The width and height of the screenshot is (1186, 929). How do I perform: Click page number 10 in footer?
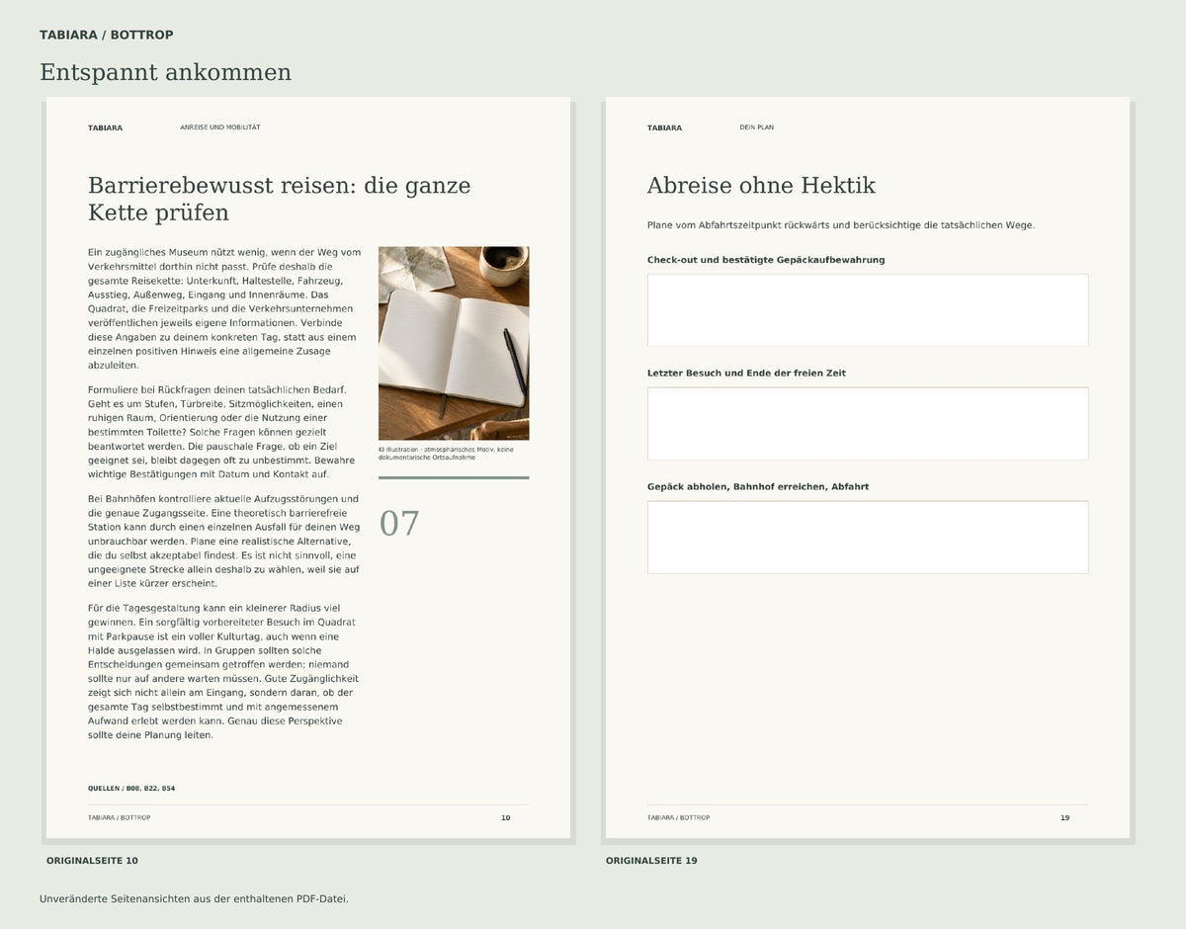pos(505,818)
